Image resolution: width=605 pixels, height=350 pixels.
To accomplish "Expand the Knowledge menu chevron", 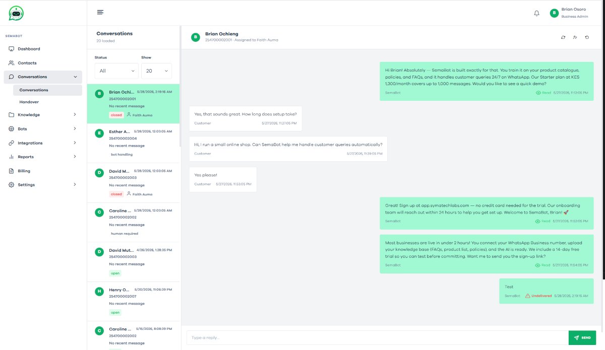I will (75, 115).
